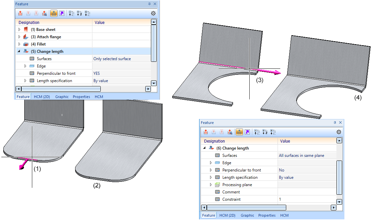Click the collapse-all tree icon in the Base sheet panel toolbar
Image resolution: width=373 pixels, height=220 pixels.
click(x=71, y=13)
